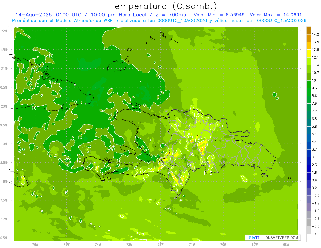Pick the orange swatch above 14.2 in legend
This screenshot has height=248, width=321.
[x=308, y=30]
